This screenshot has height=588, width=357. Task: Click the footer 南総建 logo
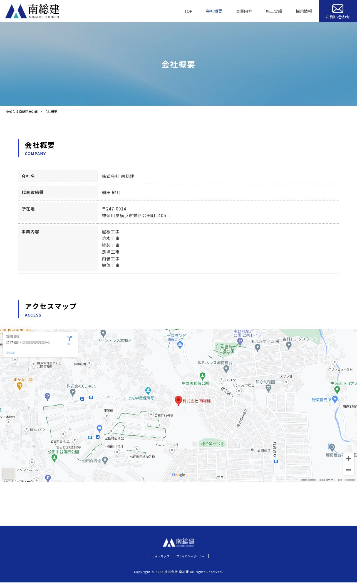(178, 542)
